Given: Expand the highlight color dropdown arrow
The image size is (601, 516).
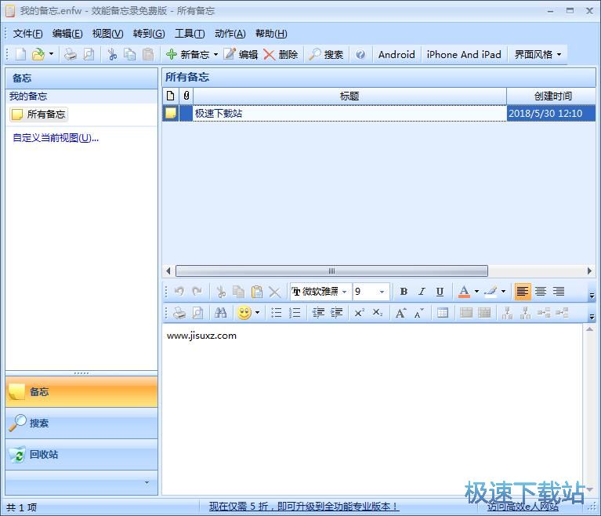Looking at the screenshot, I should tap(503, 292).
